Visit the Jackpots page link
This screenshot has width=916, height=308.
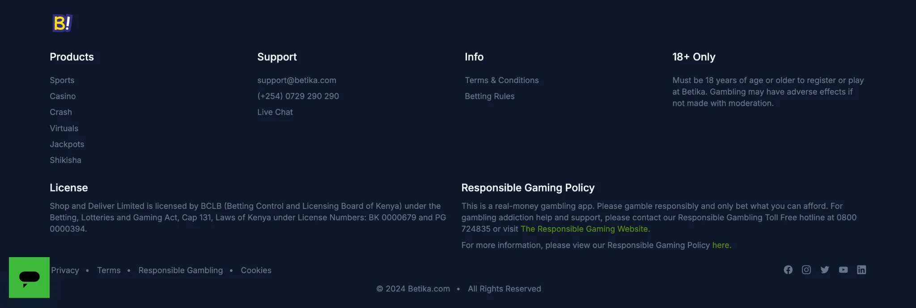pos(67,144)
